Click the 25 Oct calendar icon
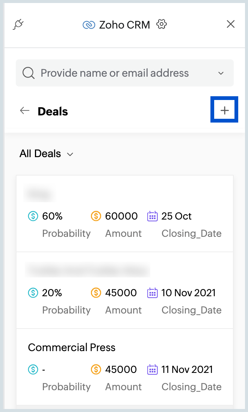 153,216
